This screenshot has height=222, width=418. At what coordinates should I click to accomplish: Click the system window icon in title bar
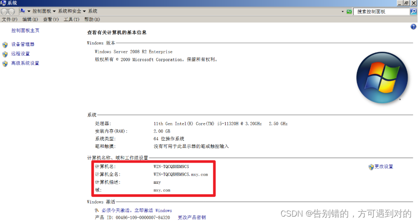point(3,3)
